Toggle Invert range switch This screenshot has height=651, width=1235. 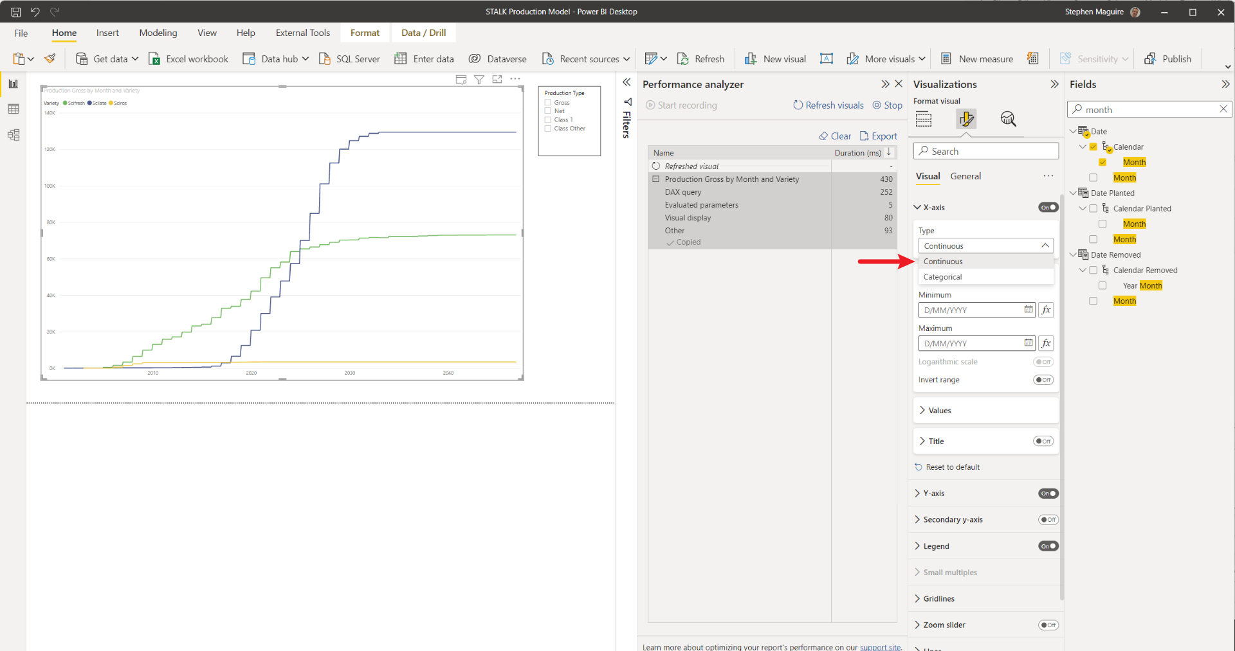[1043, 380]
